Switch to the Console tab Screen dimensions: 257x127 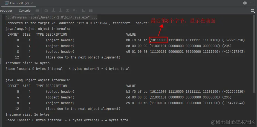(x=25, y=11)
